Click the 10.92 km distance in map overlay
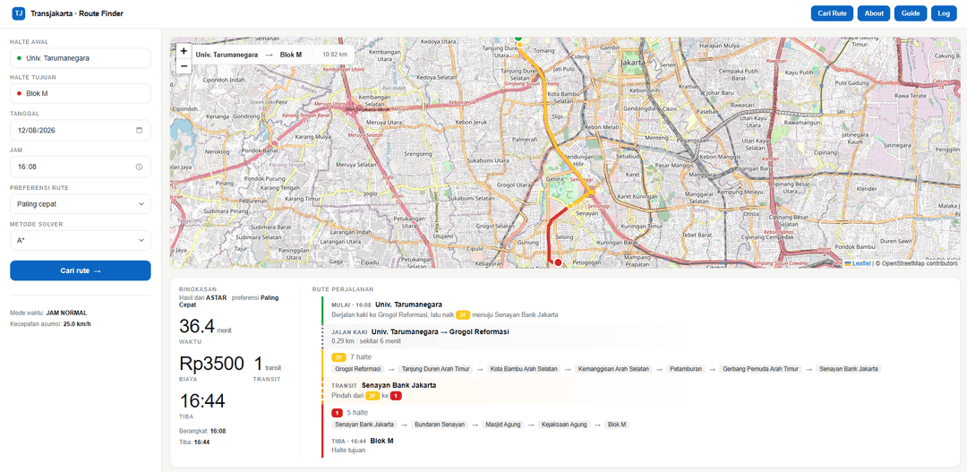The height and width of the screenshot is (472, 967). [x=334, y=55]
